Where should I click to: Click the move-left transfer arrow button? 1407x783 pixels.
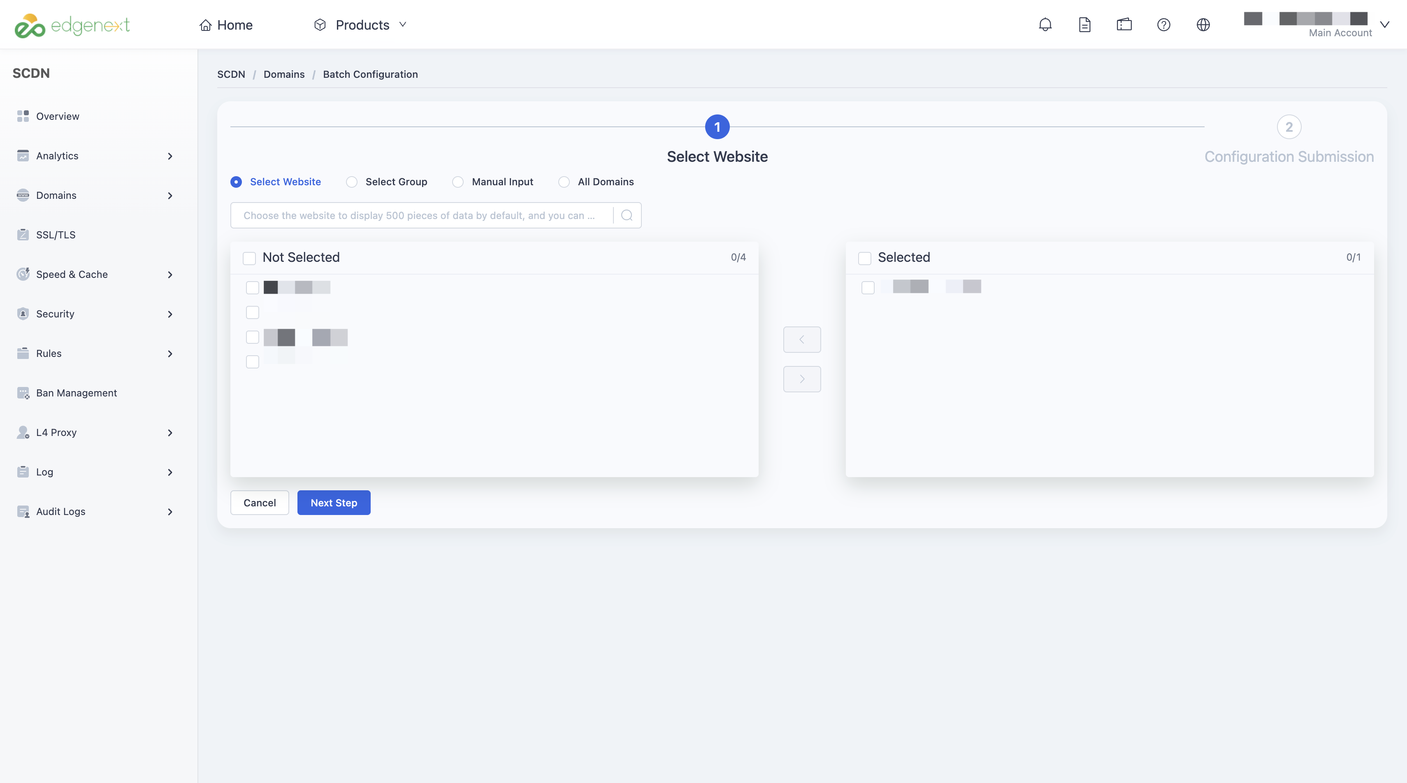(802, 339)
